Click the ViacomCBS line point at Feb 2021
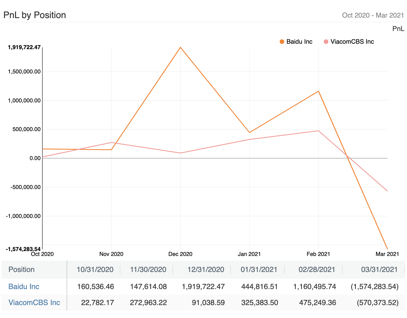Viewport: 407px width, 318px height. coord(318,131)
